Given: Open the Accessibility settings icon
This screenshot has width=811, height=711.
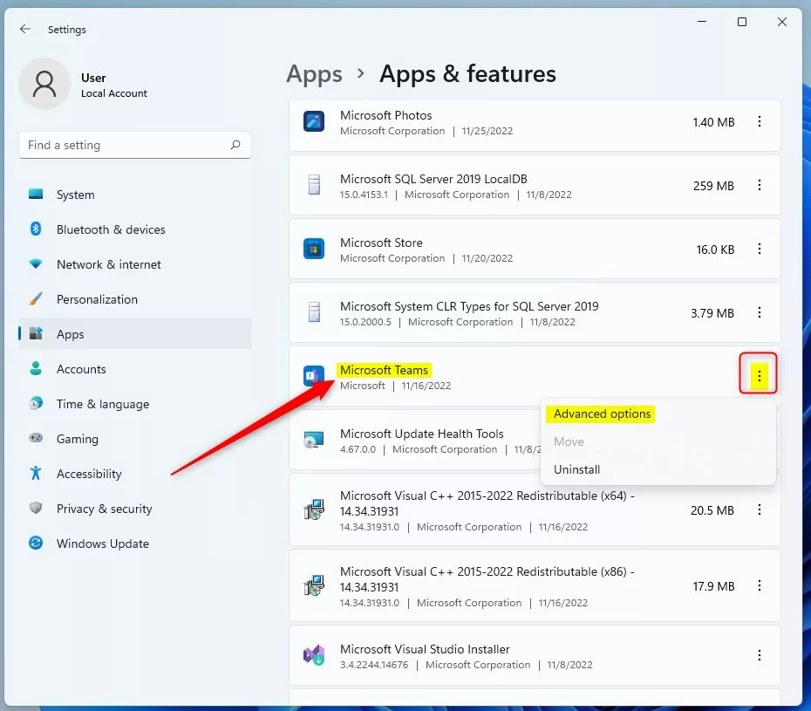Looking at the screenshot, I should pyautogui.click(x=36, y=474).
